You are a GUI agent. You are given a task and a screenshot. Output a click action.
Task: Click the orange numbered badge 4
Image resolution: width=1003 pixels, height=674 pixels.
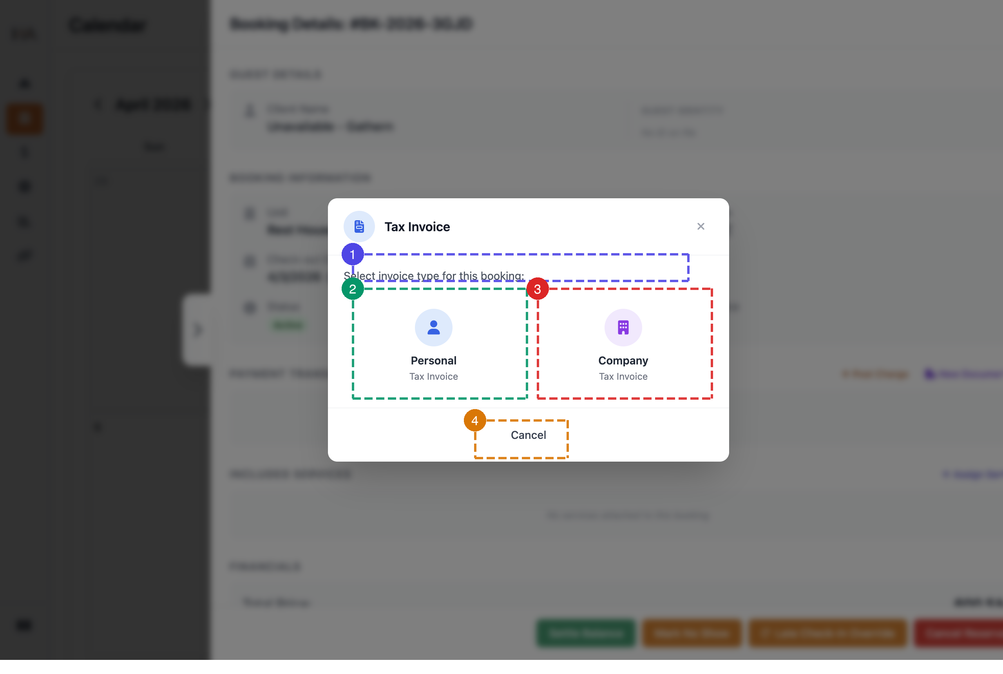[x=474, y=420]
